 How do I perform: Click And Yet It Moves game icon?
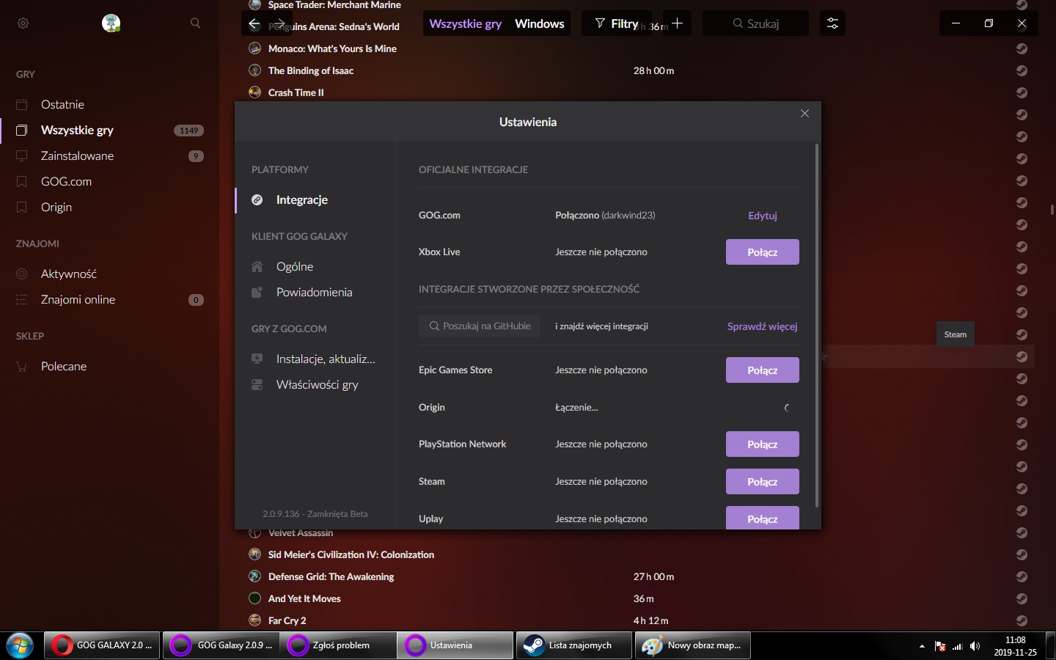[255, 598]
